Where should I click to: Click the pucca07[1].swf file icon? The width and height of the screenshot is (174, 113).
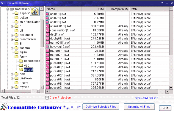click(x=48, y=80)
